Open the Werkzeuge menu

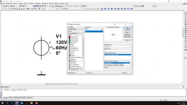pos(45,3)
